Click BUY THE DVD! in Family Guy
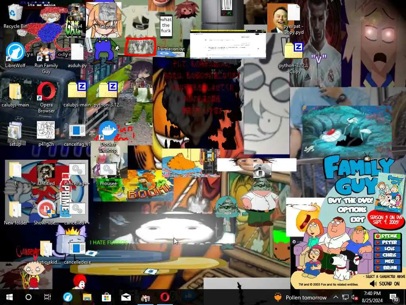Screen dimensions: 406x305 [350, 200]
